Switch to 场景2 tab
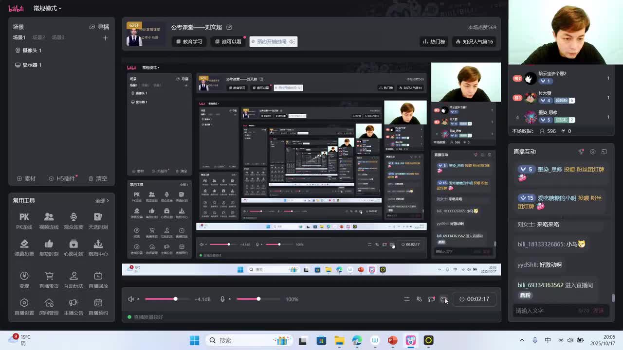 coord(38,37)
